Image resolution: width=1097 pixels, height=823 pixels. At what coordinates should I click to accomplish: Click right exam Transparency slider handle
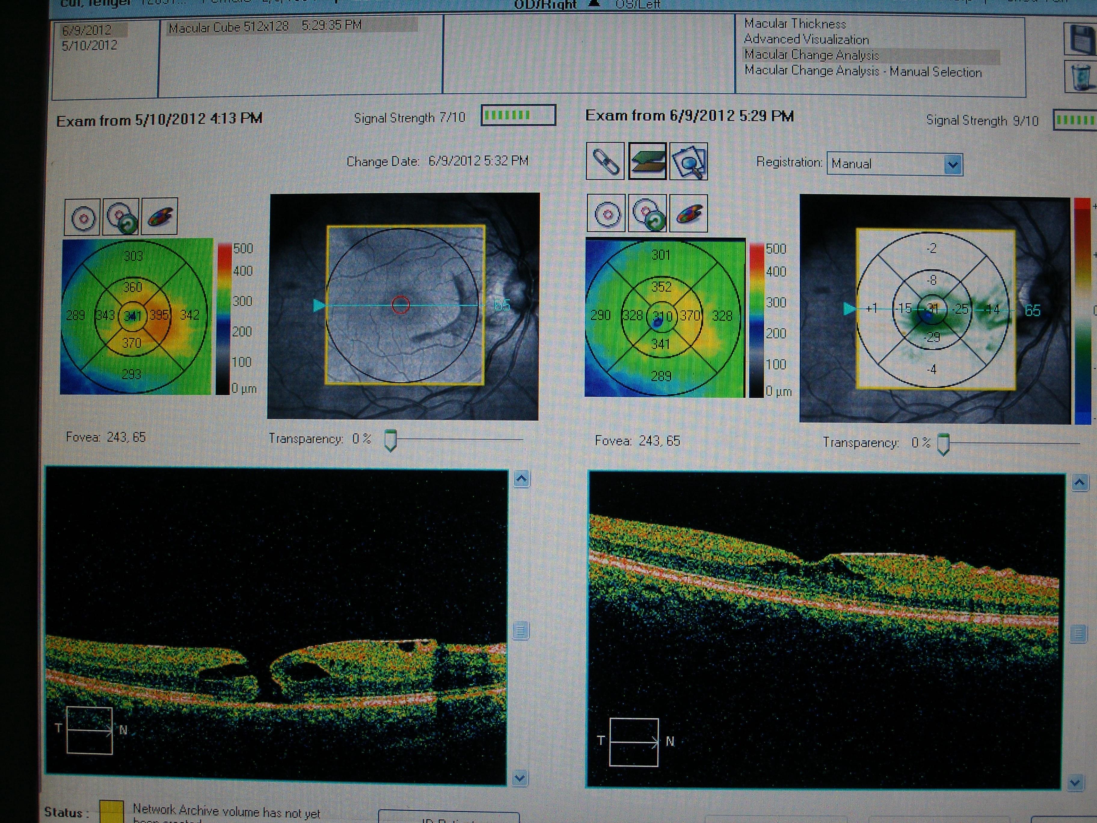943,445
